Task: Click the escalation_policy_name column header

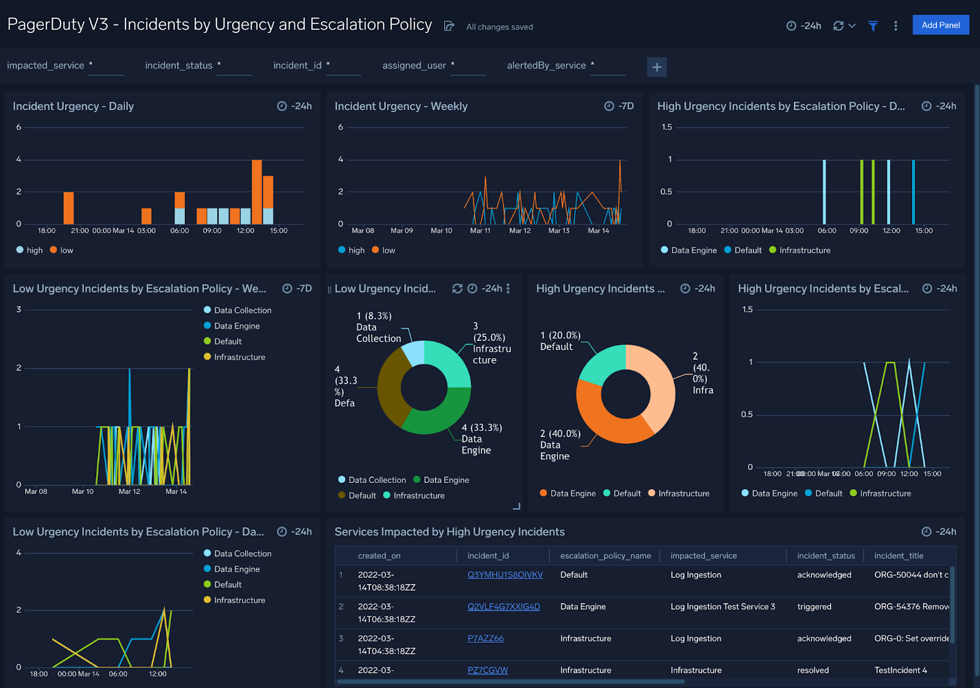Action: click(x=605, y=555)
